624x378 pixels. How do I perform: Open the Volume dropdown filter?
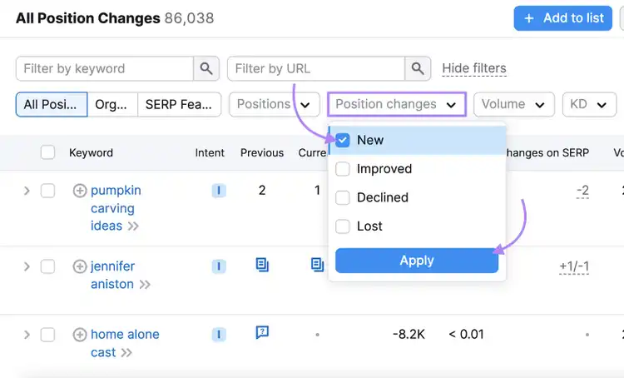(514, 104)
